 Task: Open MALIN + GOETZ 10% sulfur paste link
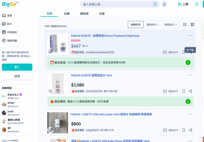pos(111,114)
